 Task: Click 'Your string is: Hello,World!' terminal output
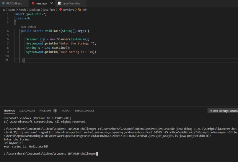[26, 147]
